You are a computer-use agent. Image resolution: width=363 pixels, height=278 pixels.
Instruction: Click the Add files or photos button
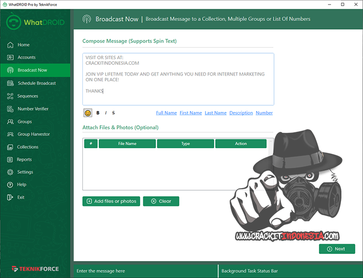tap(111, 201)
